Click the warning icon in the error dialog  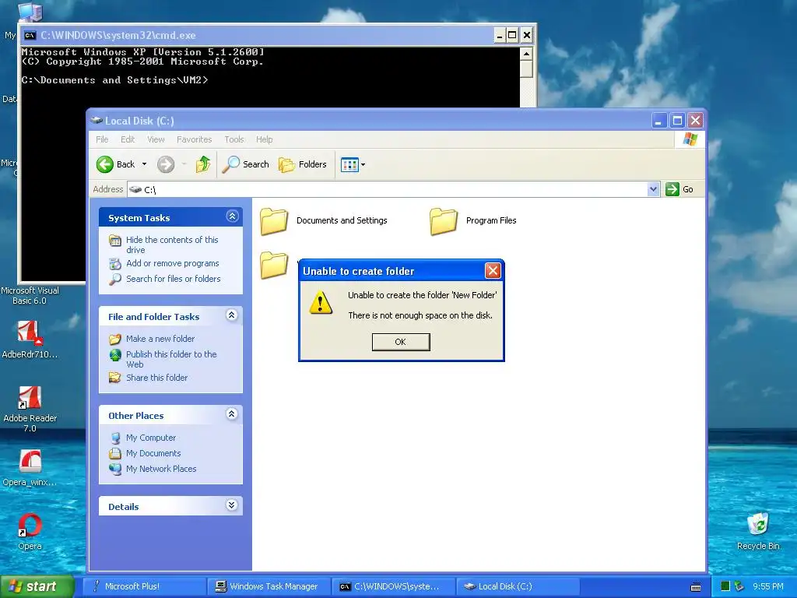(321, 303)
